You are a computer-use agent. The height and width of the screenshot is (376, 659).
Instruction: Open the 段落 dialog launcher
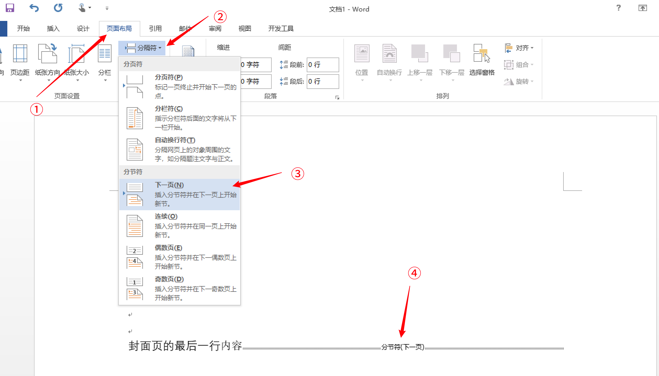point(337,97)
